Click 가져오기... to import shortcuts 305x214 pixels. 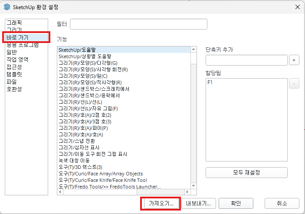[x=161, y=203]
